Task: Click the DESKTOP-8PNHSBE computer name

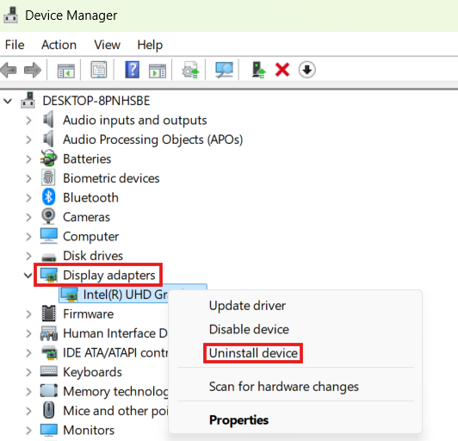Action: pyautogui.click(x=96, y=101)
